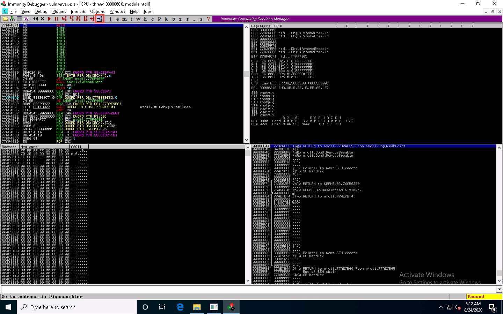Open the File menu

point(14,12)
